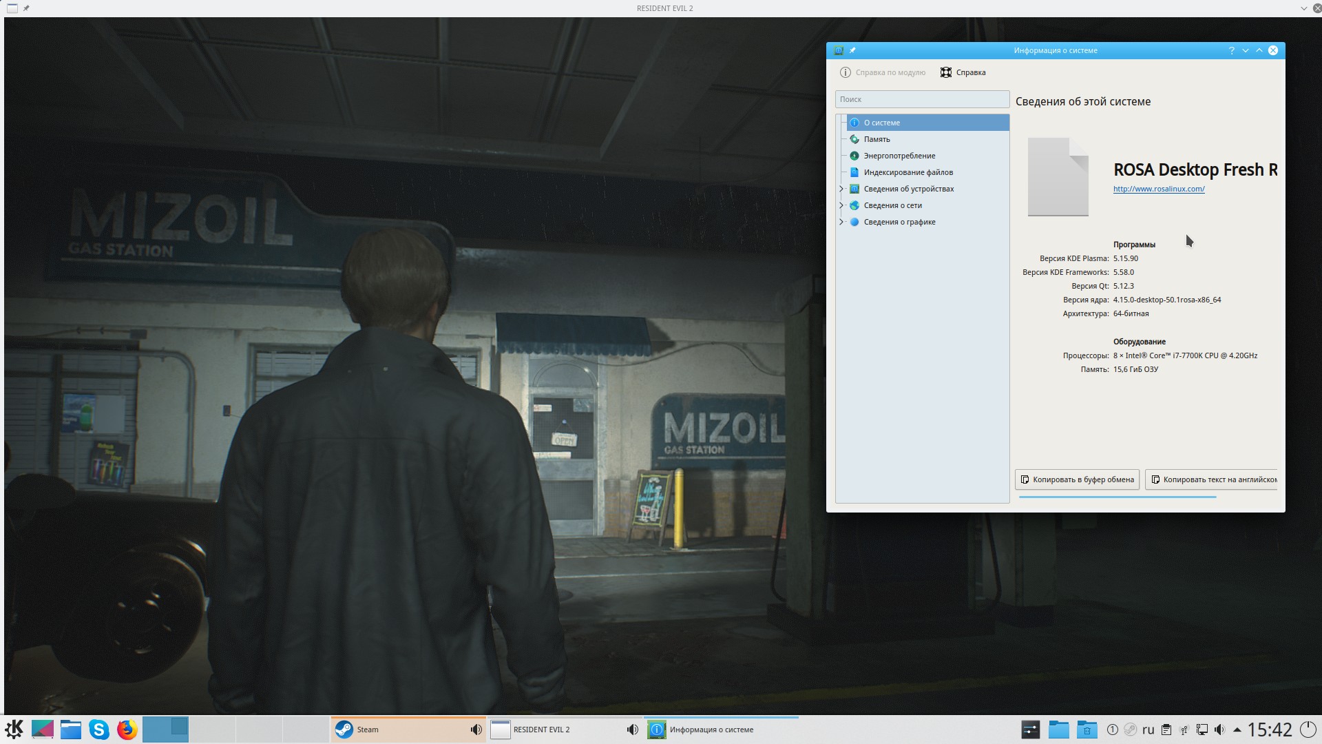Toggle the ru keyboard layout indicator
The width and height of the screenshot is (1322, 744).
1148,730
